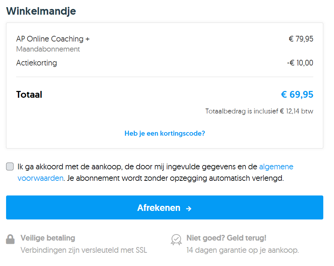Click the 'Veilige betaling' heading
This screenshot has height=266, width=334.
pyautogui.click(x=48, y=238)
